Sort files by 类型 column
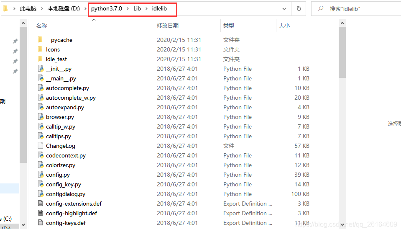This screenshot has width=401, height=232. click(x=229, y=26)
